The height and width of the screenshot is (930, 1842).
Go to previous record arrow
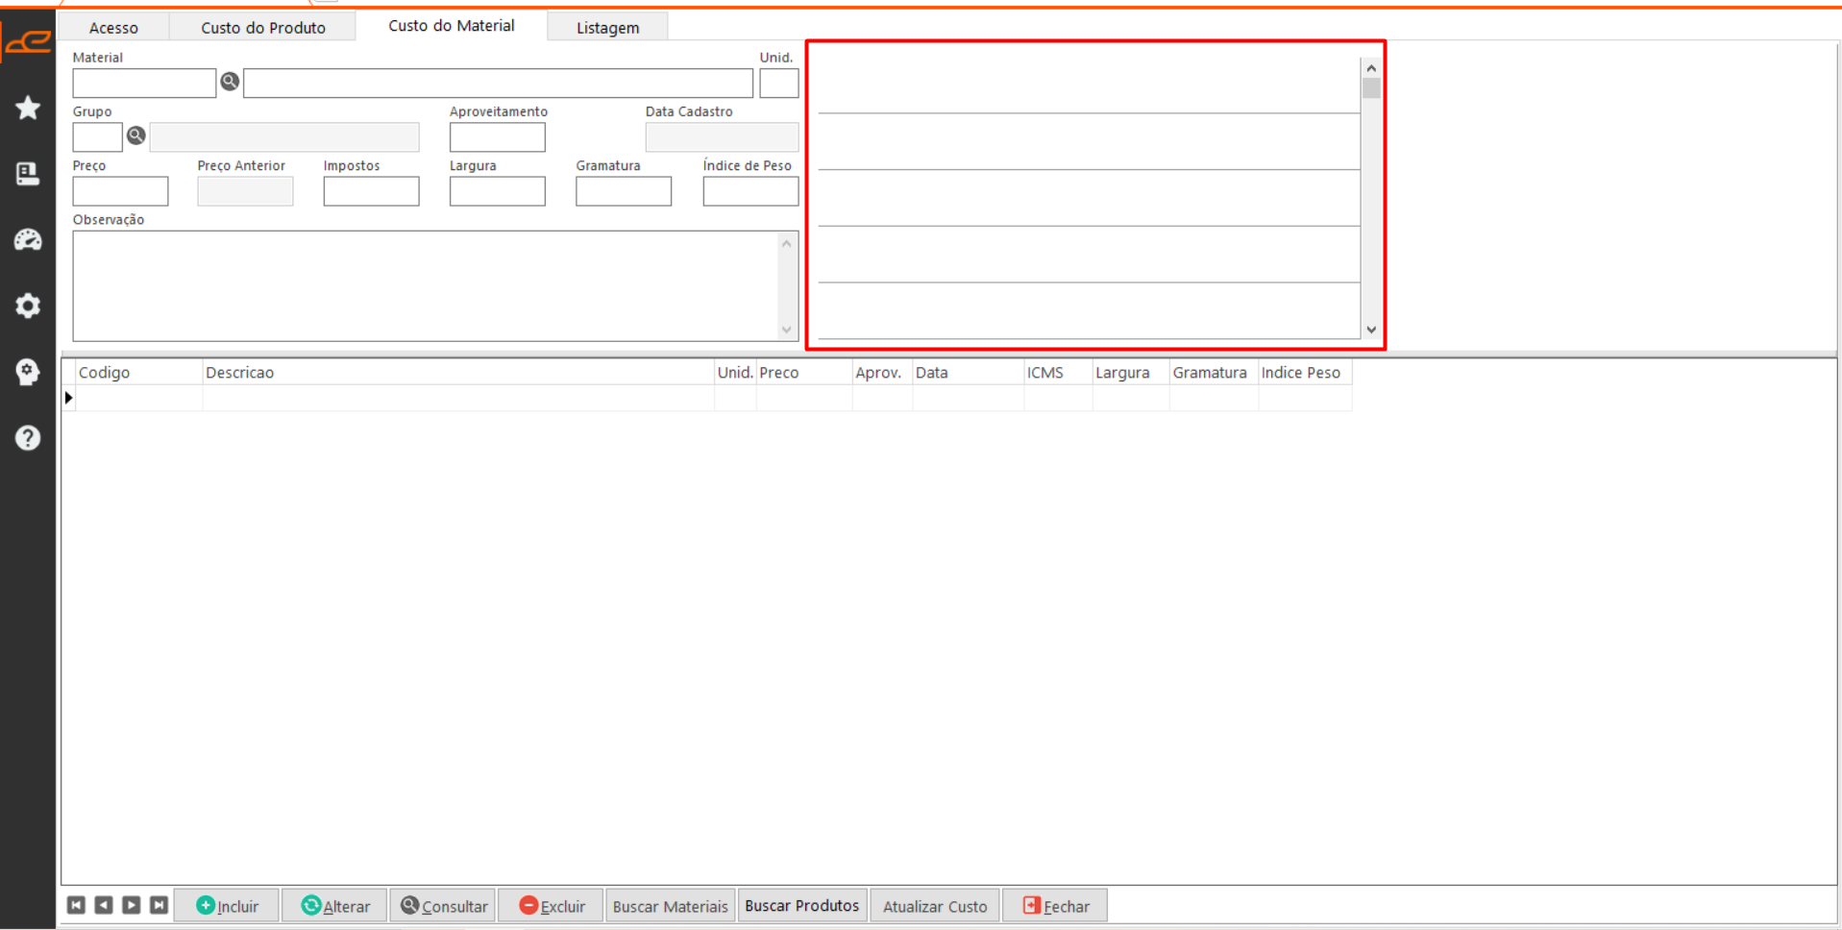[104, 905]
